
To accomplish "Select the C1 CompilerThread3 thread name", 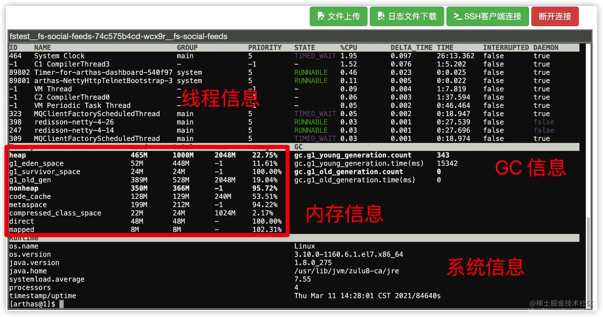I will pyautogui.click(x=72, y=64).
